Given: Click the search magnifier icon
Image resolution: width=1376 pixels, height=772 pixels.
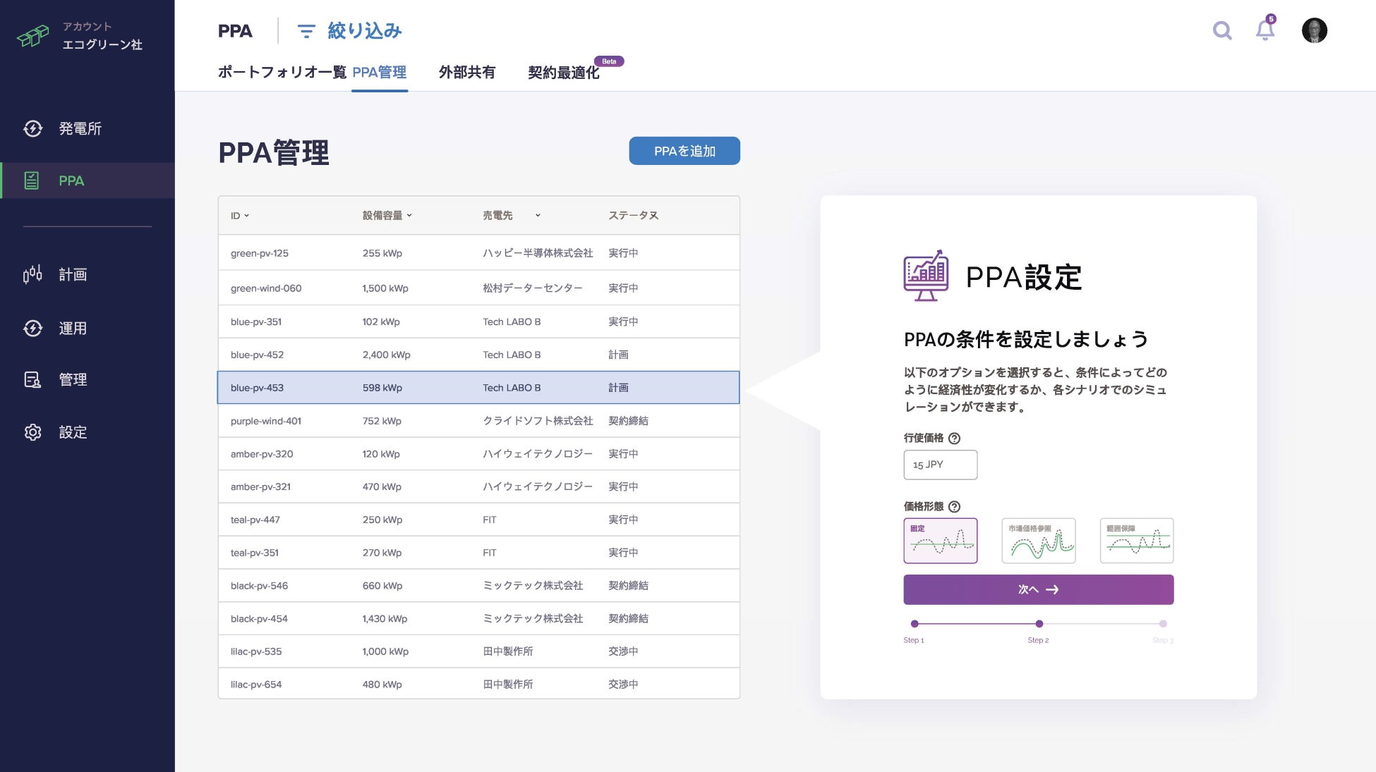Looking at the screenshot, I should (x=1222, y=30).
